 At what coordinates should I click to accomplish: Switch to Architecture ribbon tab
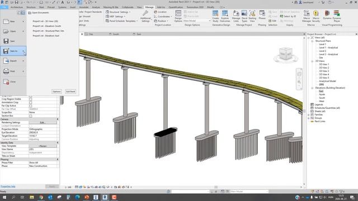click(x=17, y=7)
